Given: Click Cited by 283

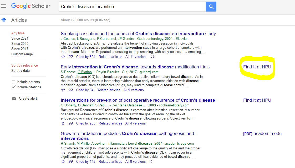Looking at the screenshot, I should pos(86,123).
